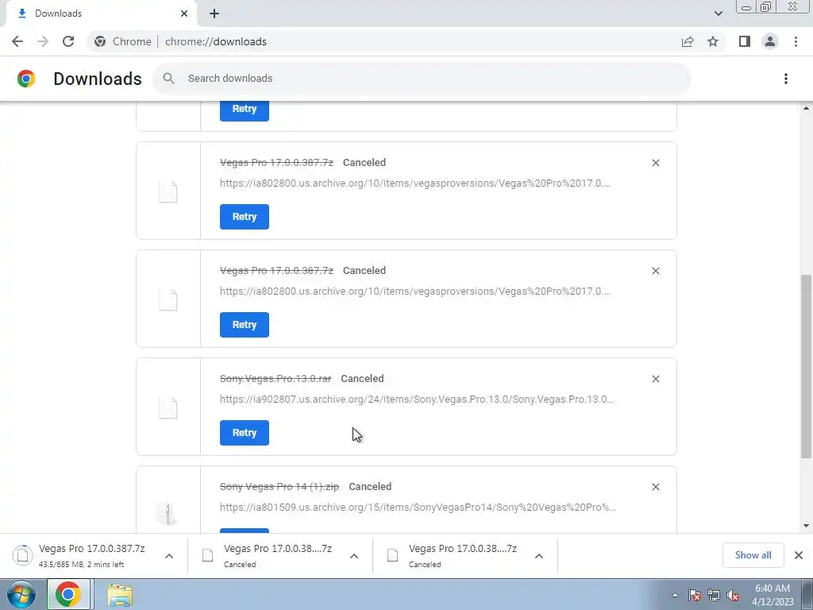
Task: Retry the first Vegas Pro 17.0.0.387.7z download
Action: 245,217
